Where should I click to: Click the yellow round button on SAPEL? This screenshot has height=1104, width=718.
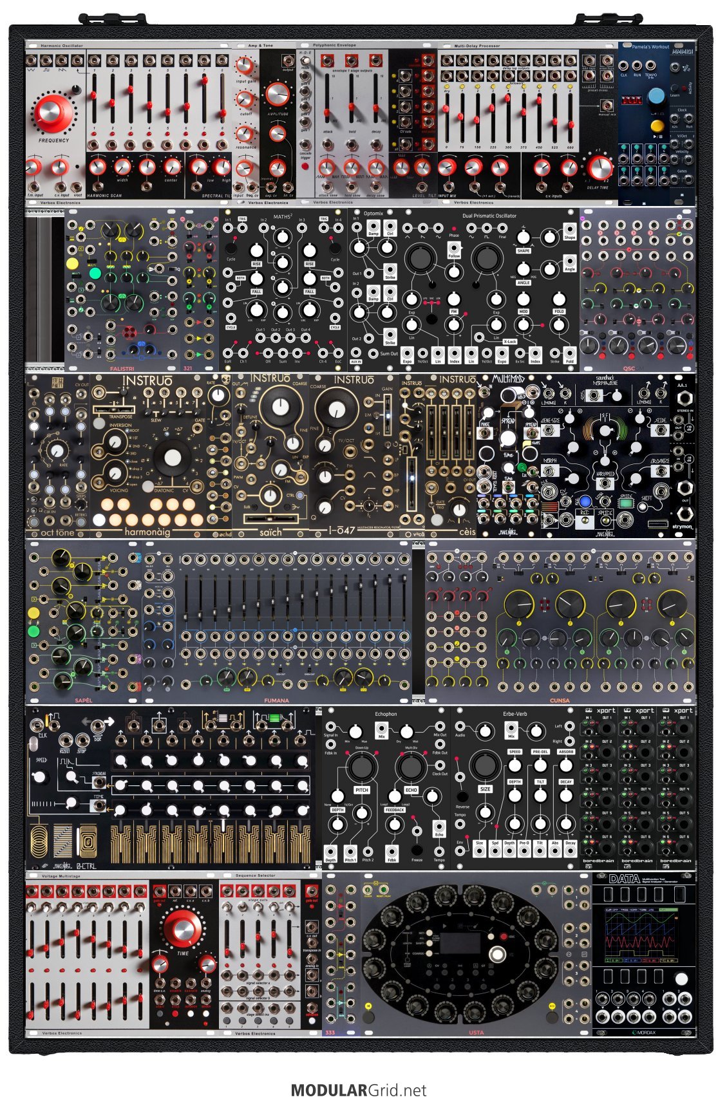[33, 613]
